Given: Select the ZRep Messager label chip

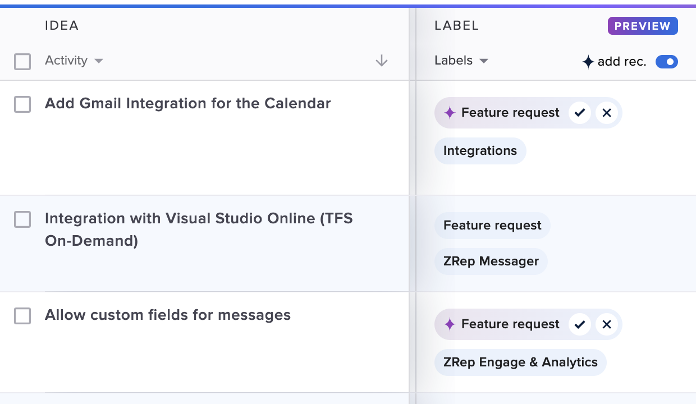Looking at the screenshot, I should (x=491, y=261).
